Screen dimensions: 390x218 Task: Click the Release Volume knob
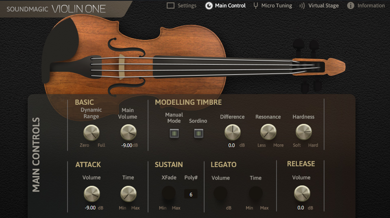(301, 193)
